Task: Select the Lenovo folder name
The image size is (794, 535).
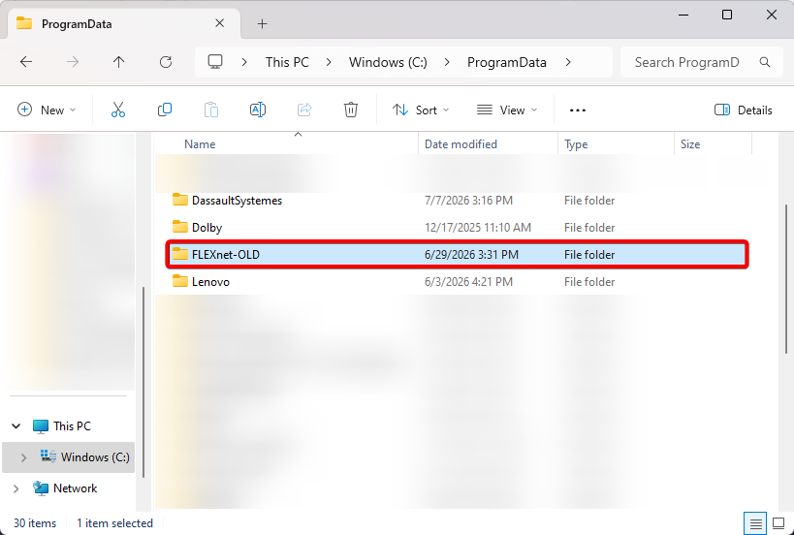Action: pyautogui.click(x=210, y=282)
